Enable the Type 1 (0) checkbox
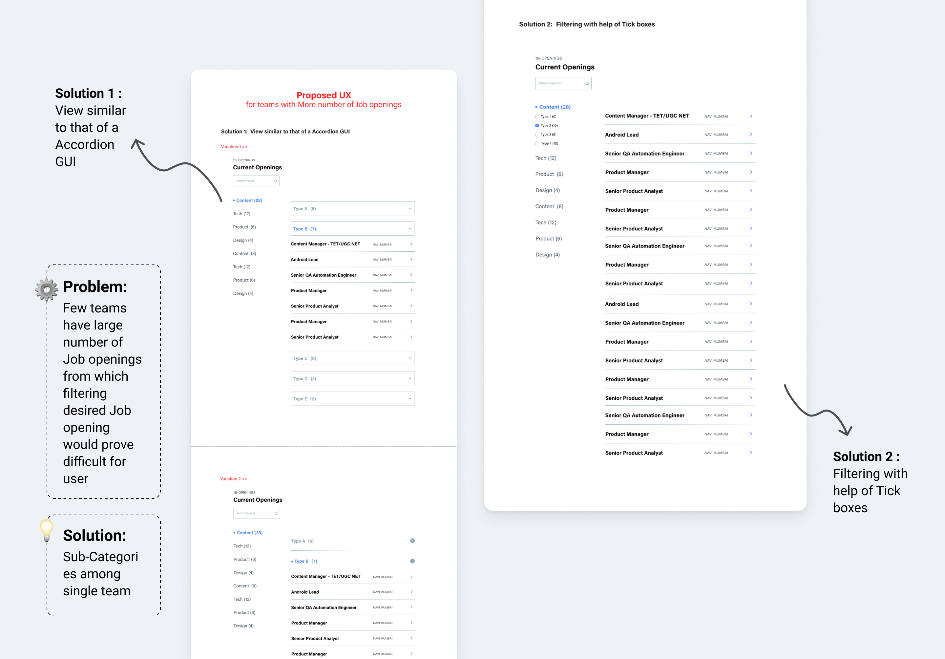Image resolution: width=945 pixels, height=659 pixels. tap(537, 117)
